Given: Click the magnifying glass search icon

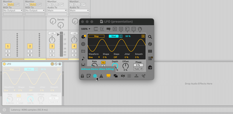Looking at the screenshot, I should [150, 37].
